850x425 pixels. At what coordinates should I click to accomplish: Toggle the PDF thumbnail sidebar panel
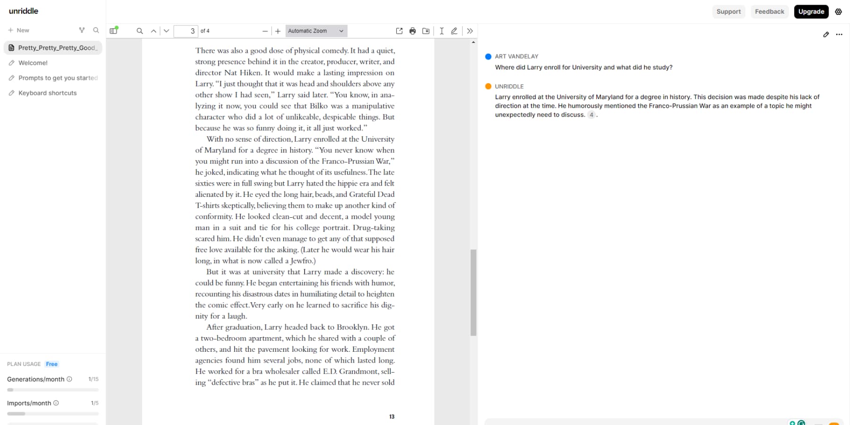click(x=113, y=30)
